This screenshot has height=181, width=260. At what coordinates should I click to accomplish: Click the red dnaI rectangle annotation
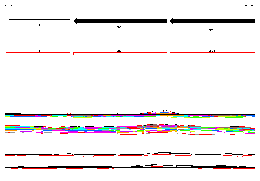[x=120, y=54]
